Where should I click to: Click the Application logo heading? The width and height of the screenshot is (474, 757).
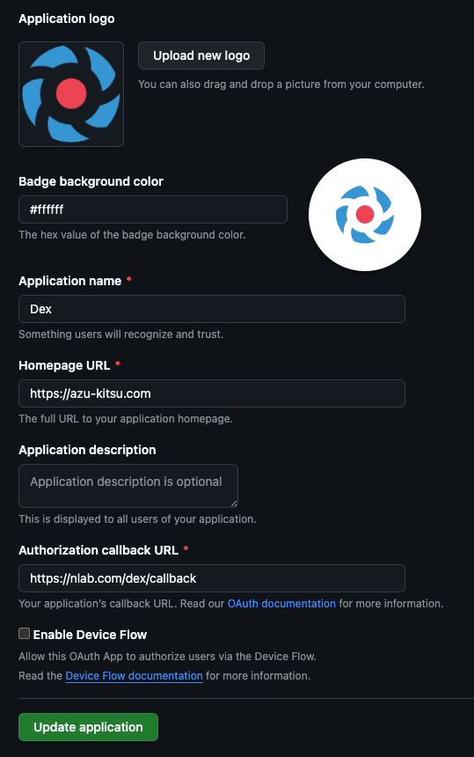pos(67,18)
